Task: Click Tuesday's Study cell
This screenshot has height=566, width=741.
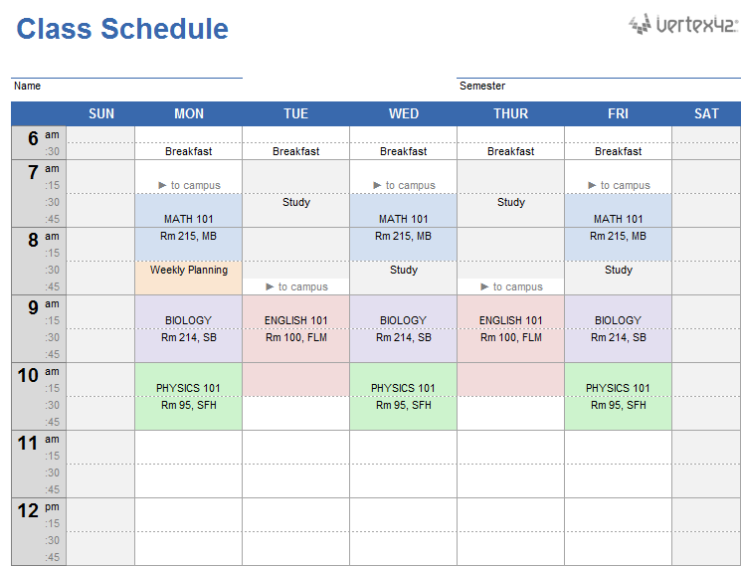Action: click(296, 202)
